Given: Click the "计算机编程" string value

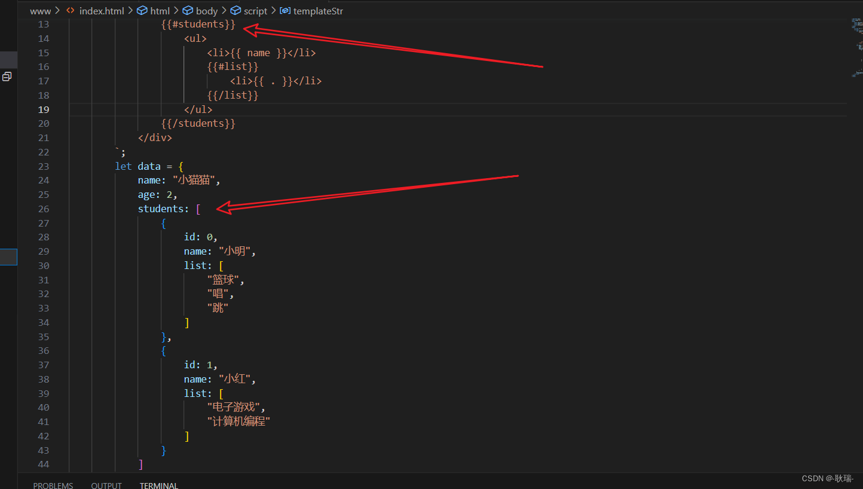Looking at the screenshot, I should [239, 422].
